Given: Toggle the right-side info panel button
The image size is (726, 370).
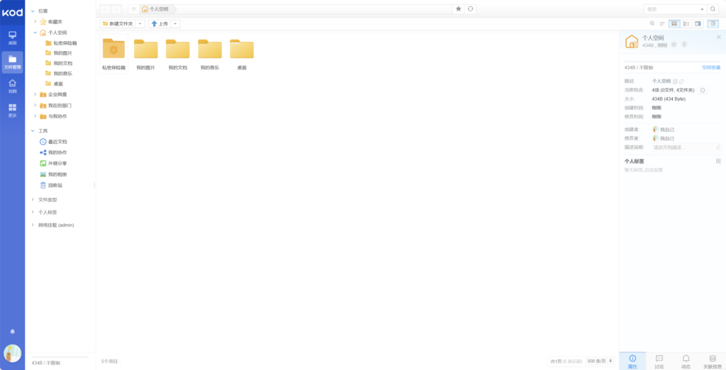Looking at the screenshot, I should (x=713, y=23).
